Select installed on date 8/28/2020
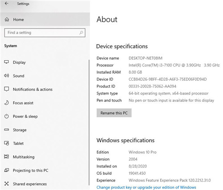 point(138,166)
